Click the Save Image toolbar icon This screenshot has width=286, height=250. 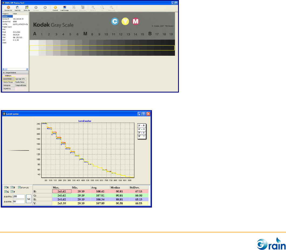click(x=73, y=8)
